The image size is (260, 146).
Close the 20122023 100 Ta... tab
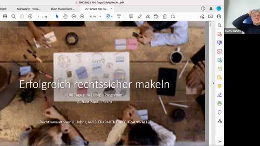click(111, 9)
